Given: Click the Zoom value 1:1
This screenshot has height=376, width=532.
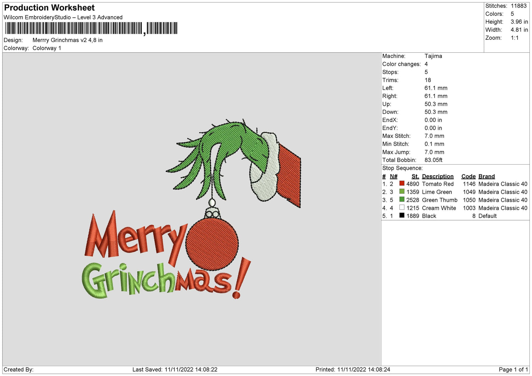Looking at the screenshot, I should tap(514, 38).
